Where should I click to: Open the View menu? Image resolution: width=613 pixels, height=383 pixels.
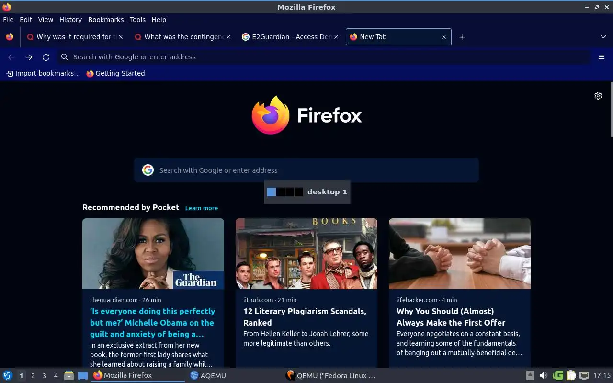[45, 20]
